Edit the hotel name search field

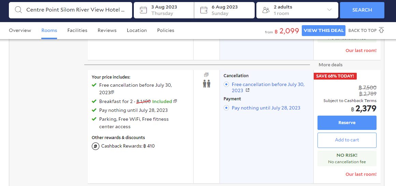click(x=70, y=10)
